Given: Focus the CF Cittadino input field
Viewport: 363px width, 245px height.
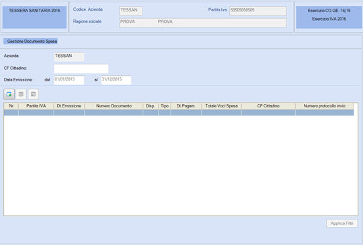Looking at the screenshot, I should tap(81, 68).
